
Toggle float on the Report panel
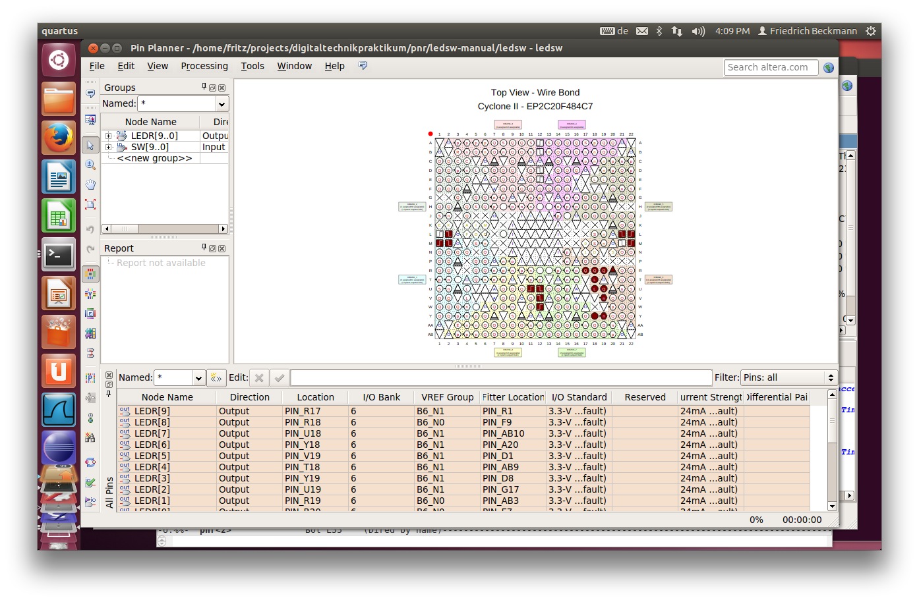click(x=212, y=248)
